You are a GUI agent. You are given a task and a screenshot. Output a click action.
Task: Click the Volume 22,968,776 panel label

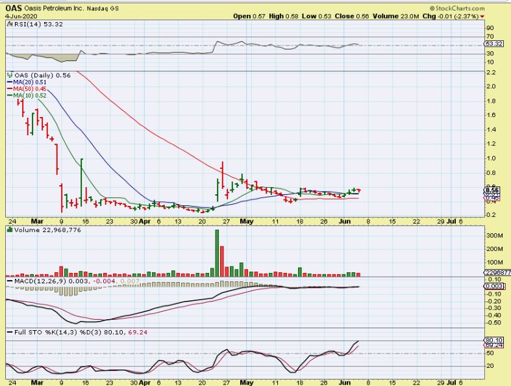click(47, 230)
